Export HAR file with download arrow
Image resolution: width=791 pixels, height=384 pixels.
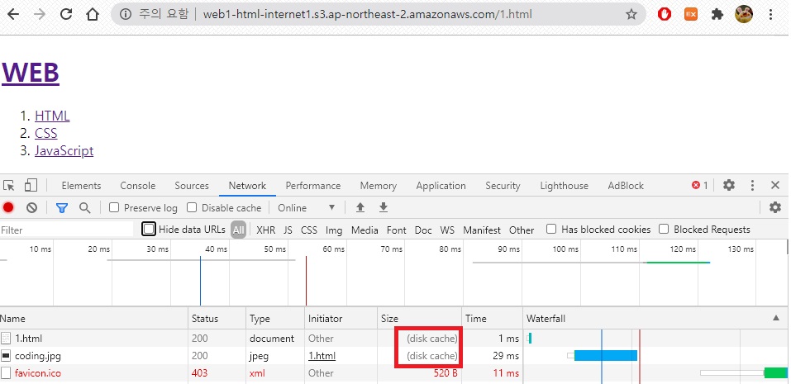[x=384, y=207]
